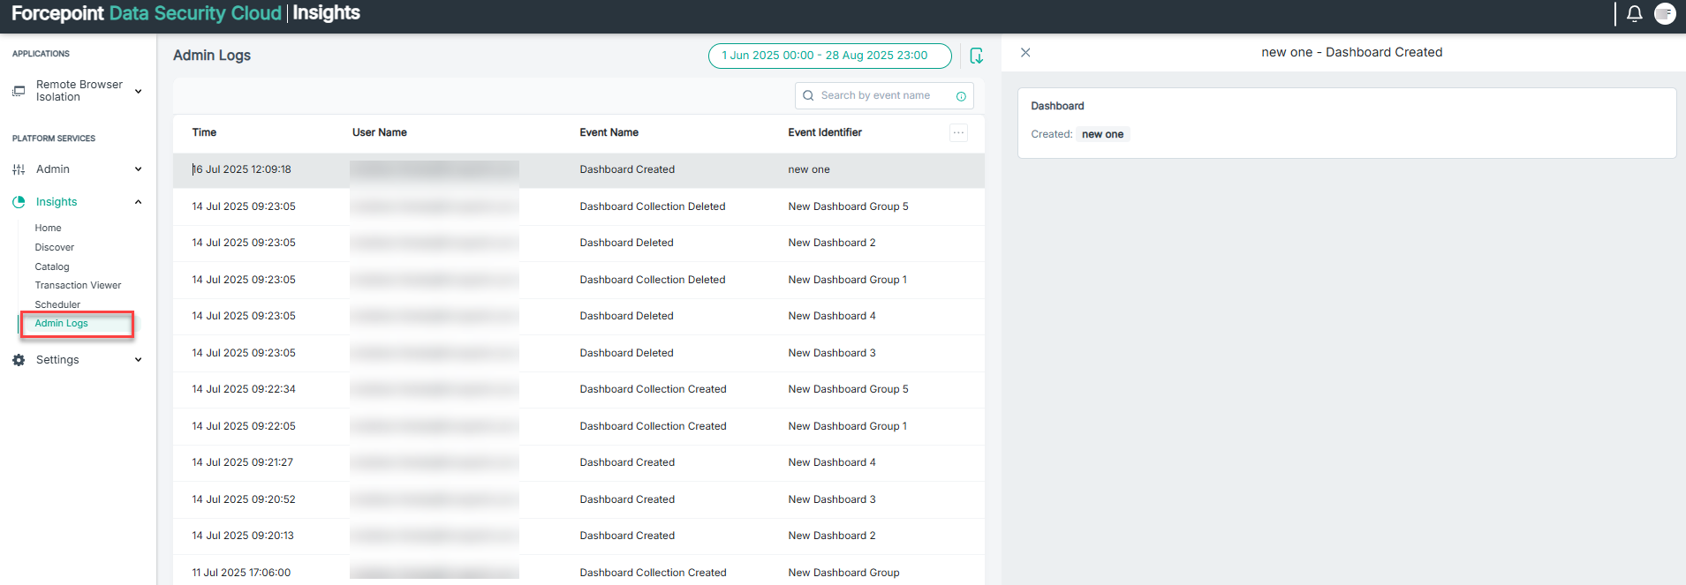1686x585 pixels.
Task: Click the search info icon
Action: [961, 96]
